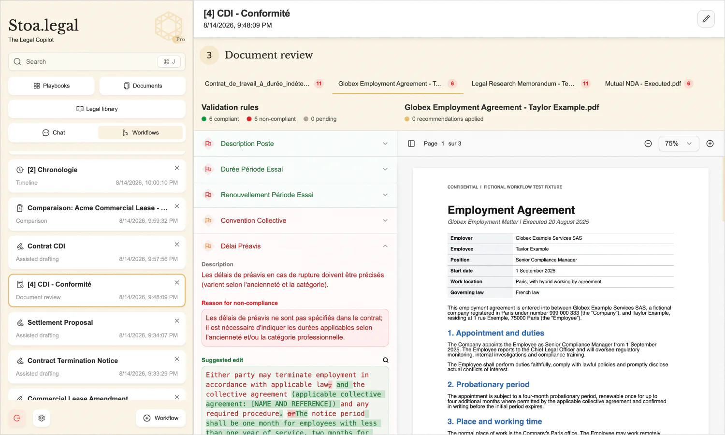
Task: Click the page number field in viewer
Action: [443, 144]
